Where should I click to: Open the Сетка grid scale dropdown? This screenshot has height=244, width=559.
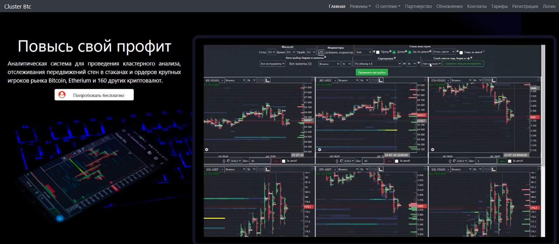(271, 52)
